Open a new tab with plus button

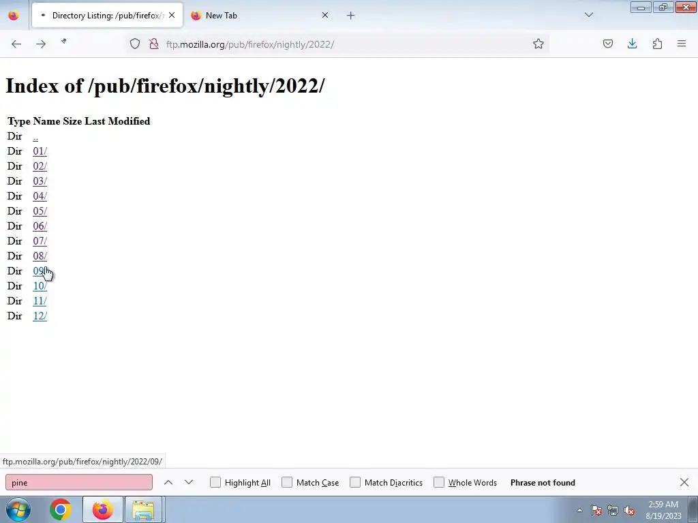point(351,16)
